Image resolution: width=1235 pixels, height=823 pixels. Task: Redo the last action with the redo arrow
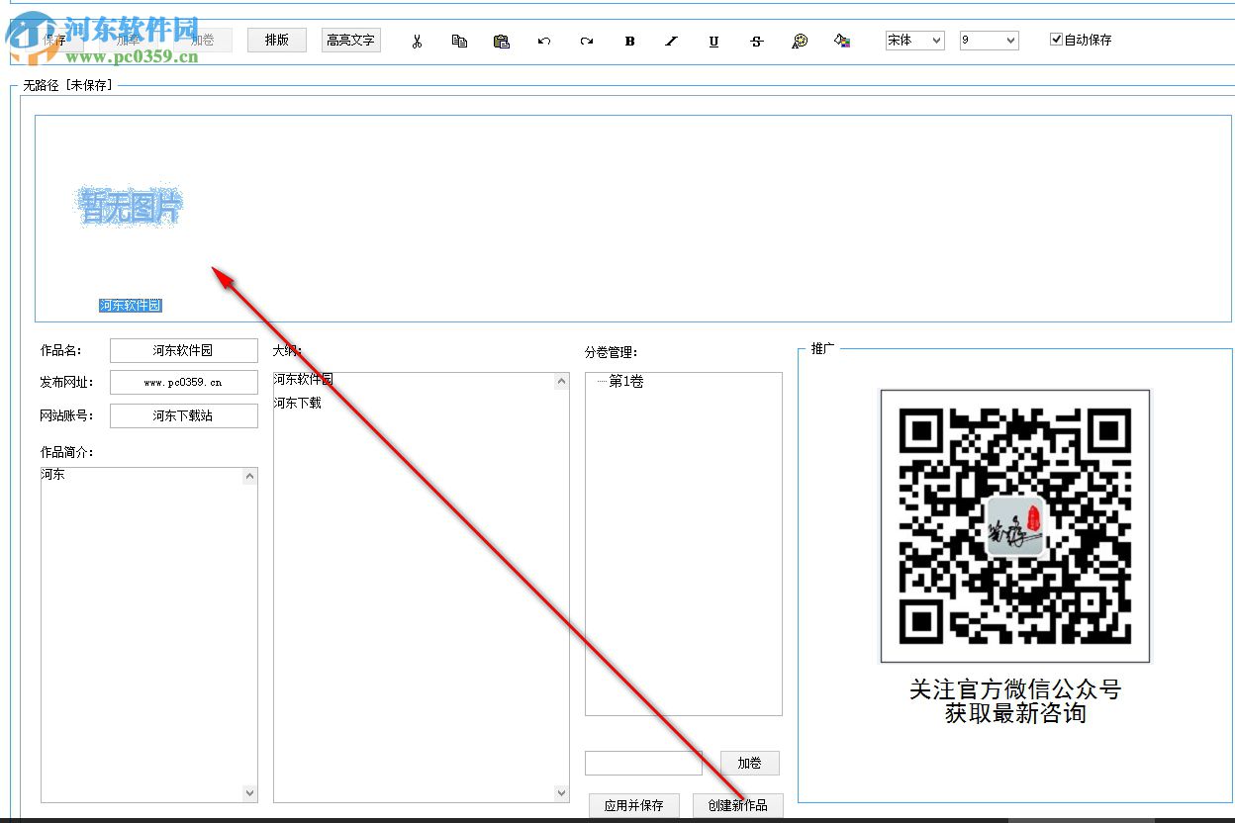[x=587, y=41]
